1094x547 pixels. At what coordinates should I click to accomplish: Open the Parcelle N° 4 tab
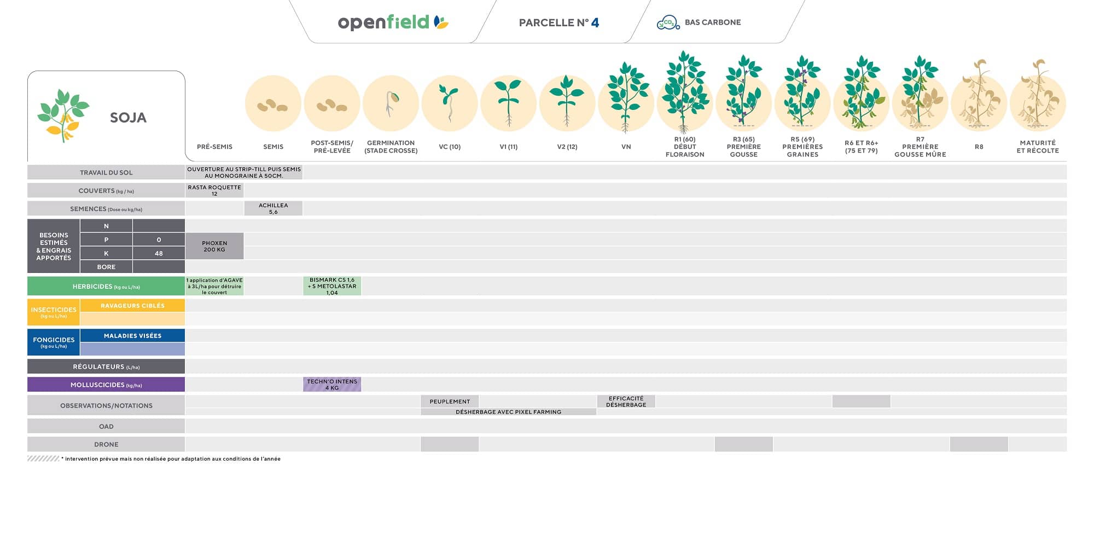pyautogui.click(x=558, y=22)
